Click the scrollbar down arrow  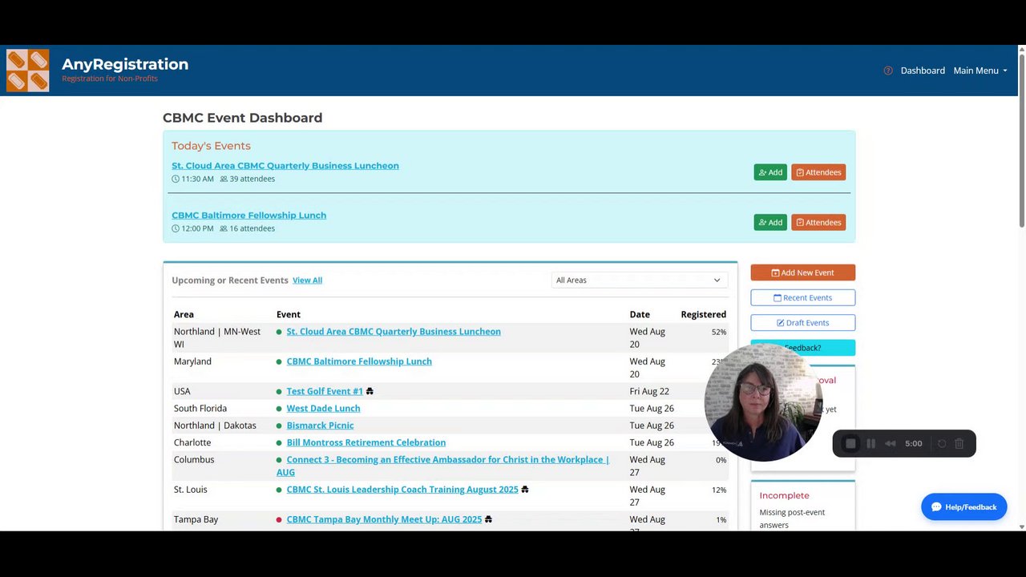tap(1021, 527)
